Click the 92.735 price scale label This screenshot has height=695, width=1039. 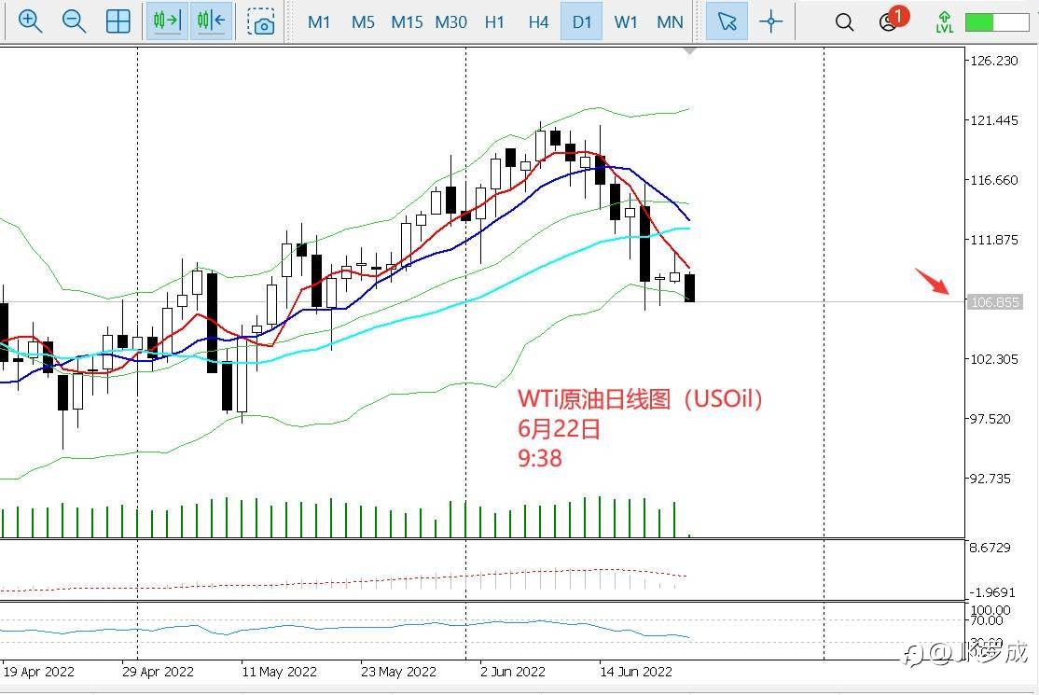tap(990, 479)
